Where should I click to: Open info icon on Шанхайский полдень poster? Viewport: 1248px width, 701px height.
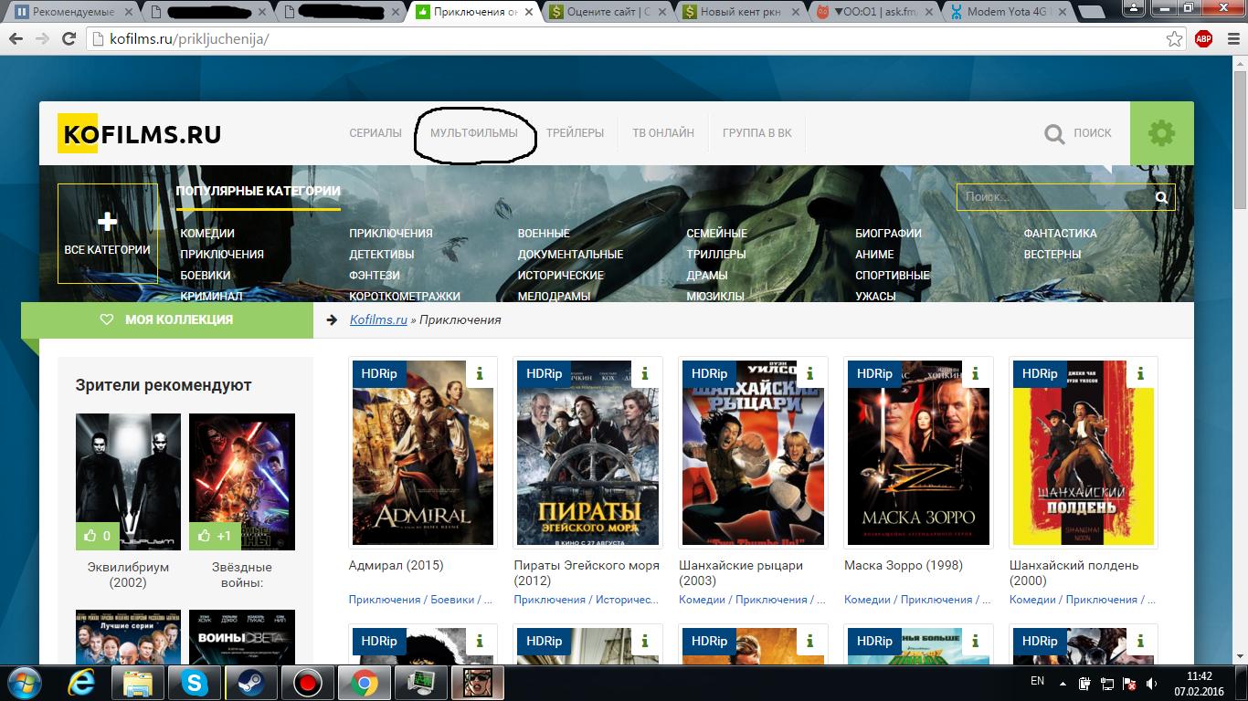1141,373
